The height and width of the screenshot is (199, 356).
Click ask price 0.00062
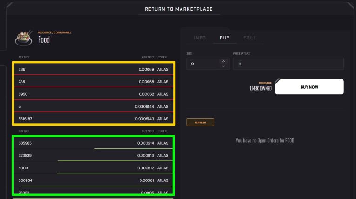(146, 94)
